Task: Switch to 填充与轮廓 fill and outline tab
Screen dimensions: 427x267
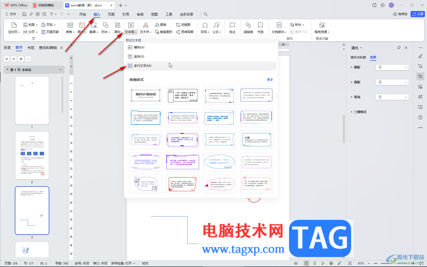Action: click(x=358, y=57)
